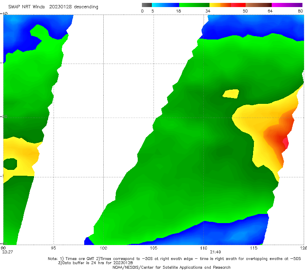Click the title "SMAP NRT Winds 20230128 descending"
Screen dimensions: 307x270
(53, 7)
